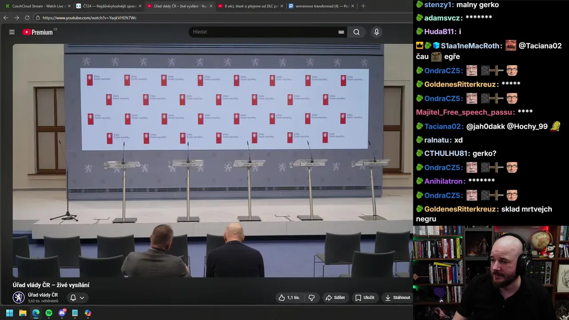Reload the page with refresh icon
The image size is (569, 320).
[27, 18]
